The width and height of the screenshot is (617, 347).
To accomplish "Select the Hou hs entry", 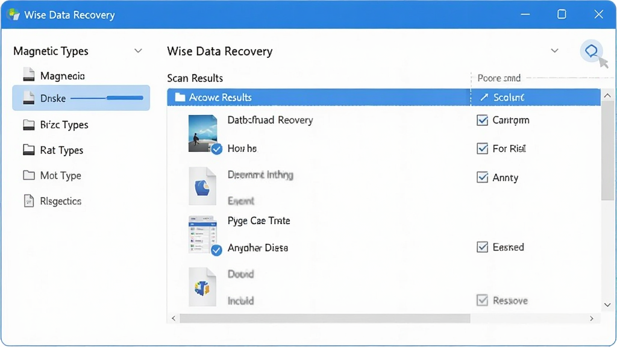I will [242, 148].
